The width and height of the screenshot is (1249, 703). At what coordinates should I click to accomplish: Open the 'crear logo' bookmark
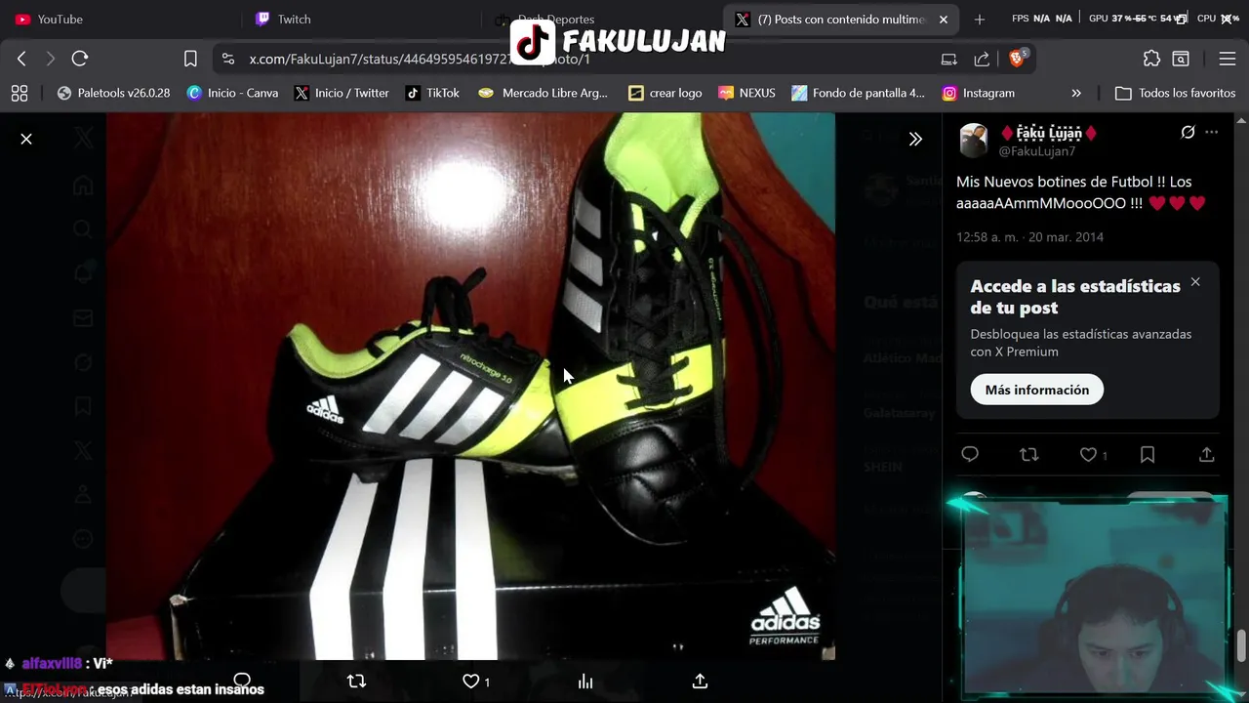(665, 93)
